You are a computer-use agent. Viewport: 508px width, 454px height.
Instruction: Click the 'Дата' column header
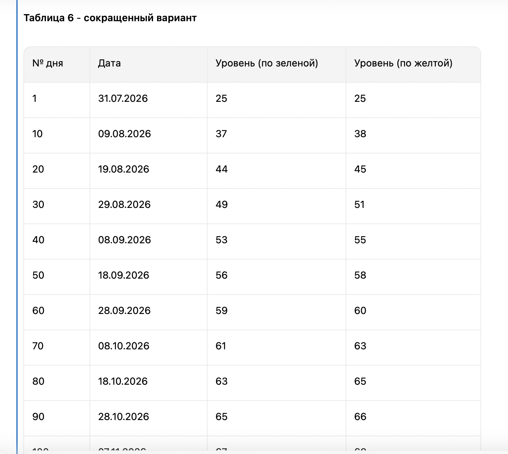109,63
